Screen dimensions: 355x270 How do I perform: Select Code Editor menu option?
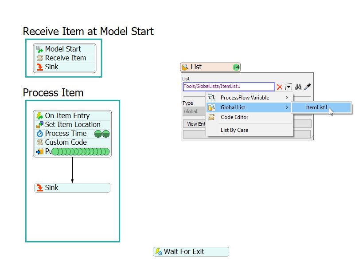pyautogui.click(x=234, y=117)
